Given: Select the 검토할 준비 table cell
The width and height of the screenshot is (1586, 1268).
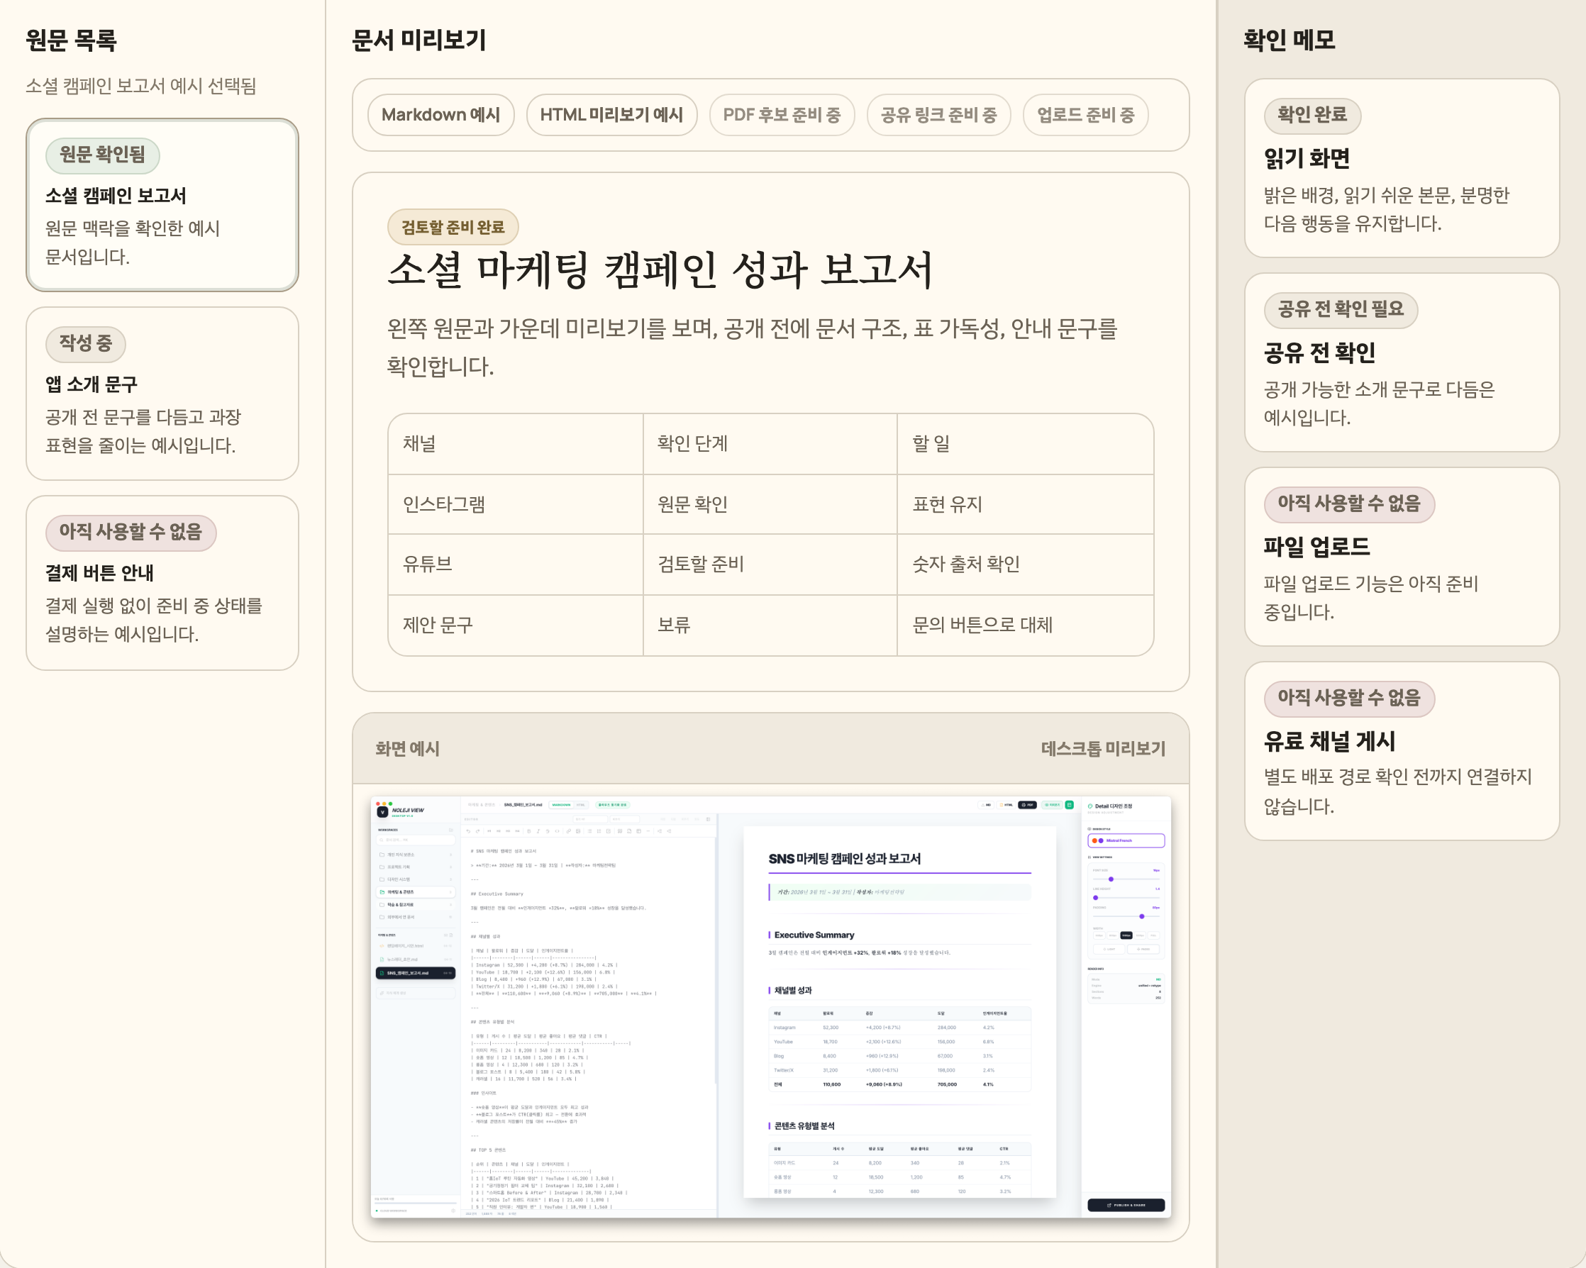Looking at the screenshot, I should (770, 564).
